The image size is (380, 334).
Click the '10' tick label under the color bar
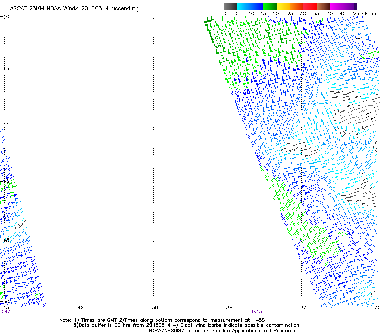coord(251,14)
